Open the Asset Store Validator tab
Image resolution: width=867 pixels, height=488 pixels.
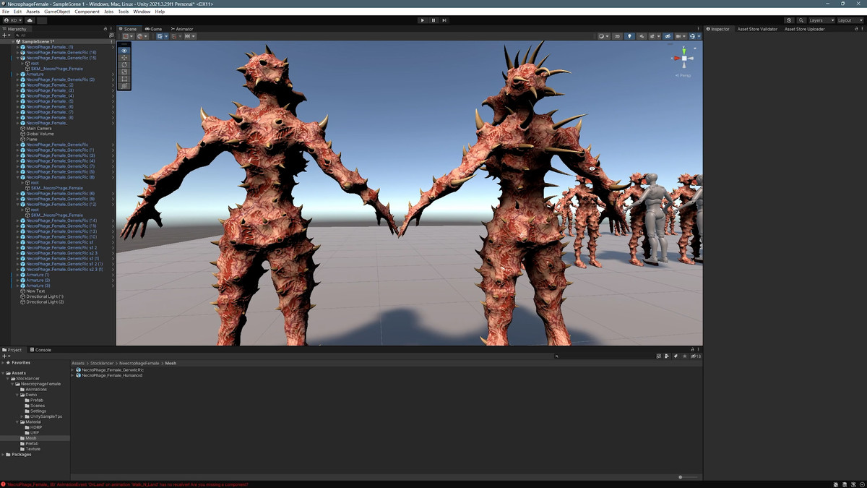click(757, 29)
